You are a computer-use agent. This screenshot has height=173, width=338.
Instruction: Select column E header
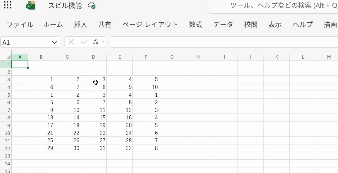coord(120,57)
